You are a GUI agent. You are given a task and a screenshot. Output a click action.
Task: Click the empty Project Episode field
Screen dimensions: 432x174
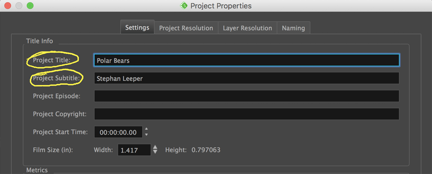click(x=246, y=96)
